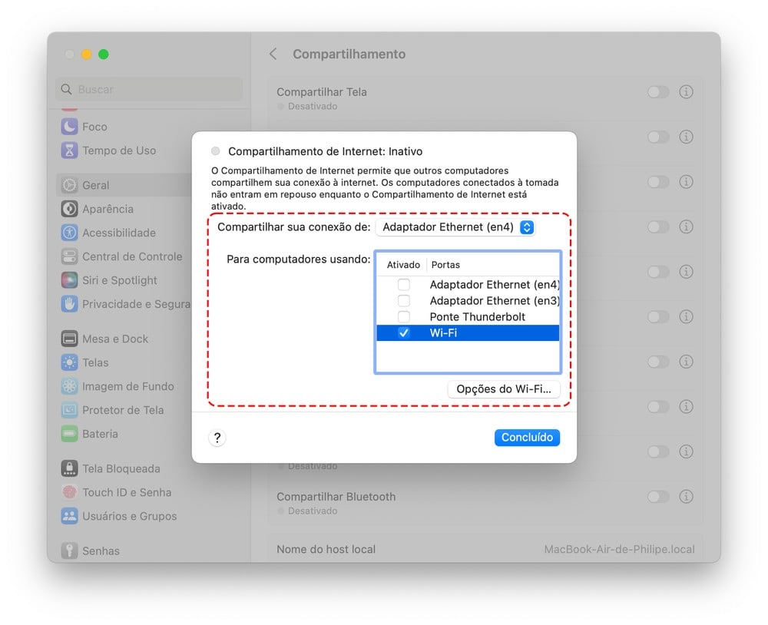Toggle the Compartilhar Bluetooth switch
The image size is (768, 625).
tap(658, 497)
